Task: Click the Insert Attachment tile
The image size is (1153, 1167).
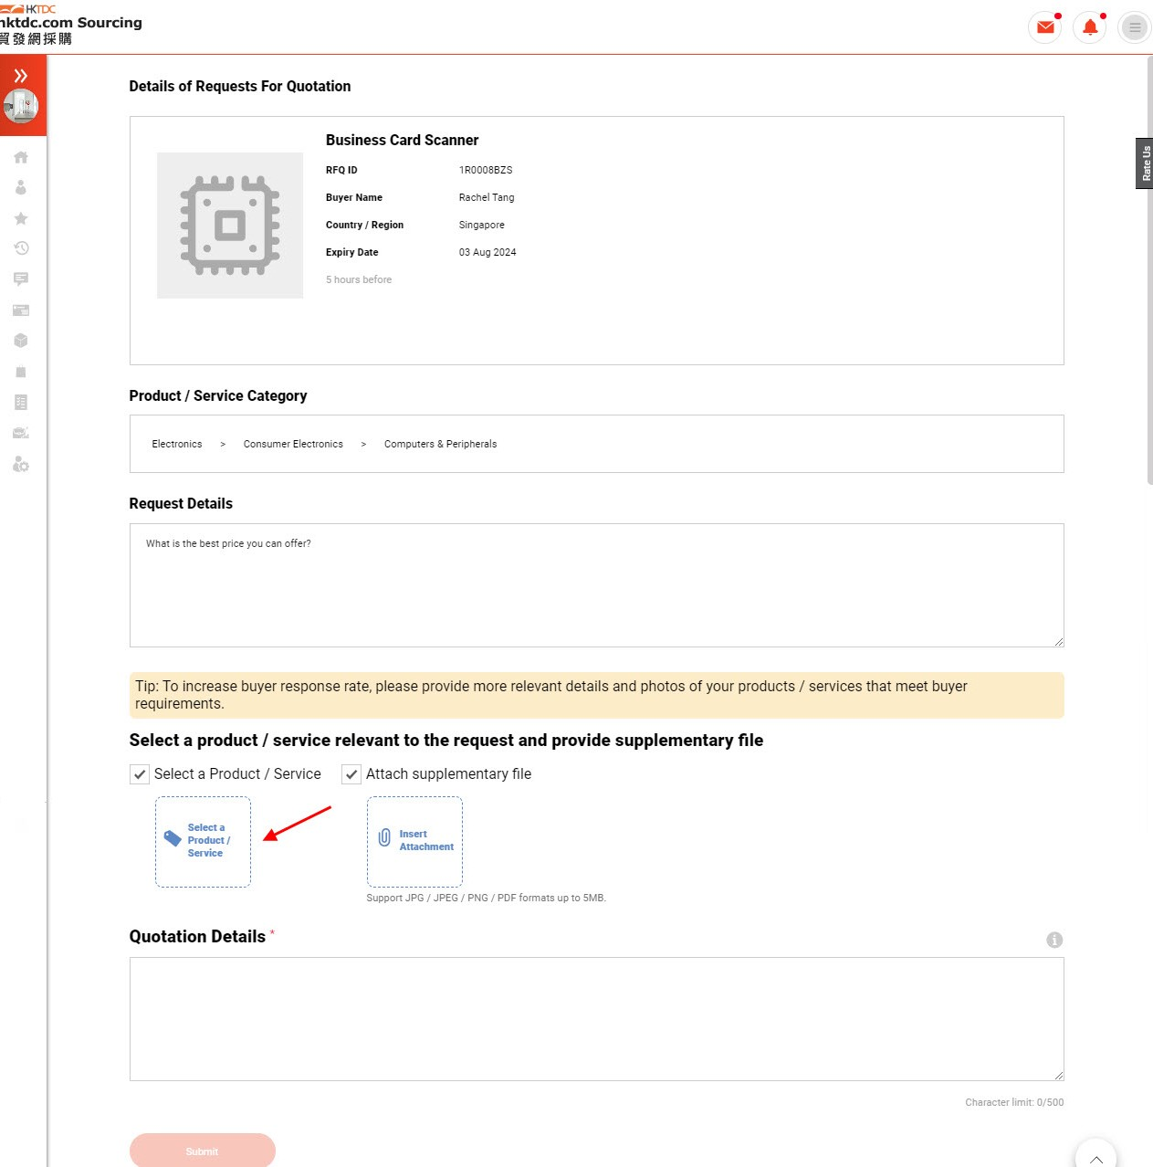Action: [414, 842]
